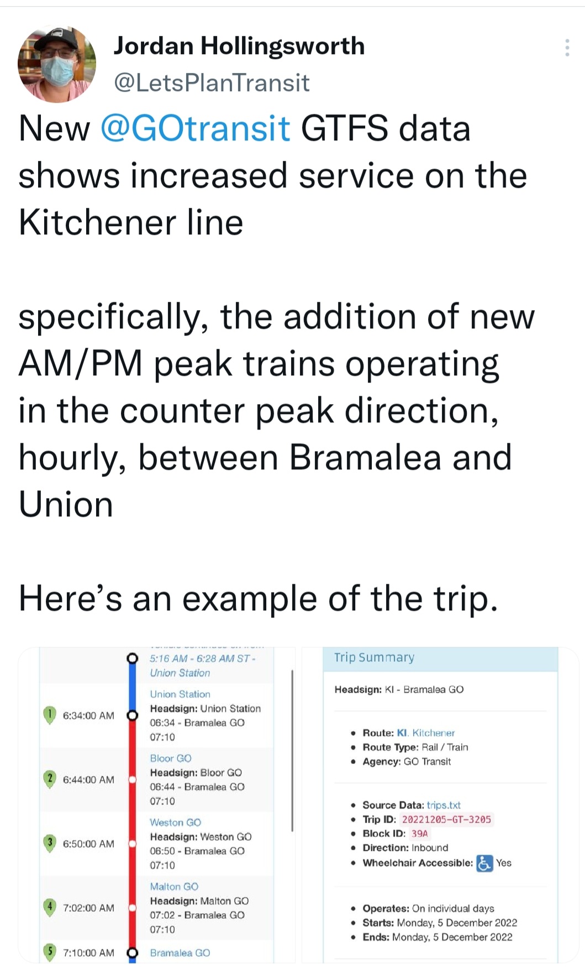The width and height of the screenshot is (585, 979).
Task: Click stop marker number 1 pin
Action: [50, 714]
